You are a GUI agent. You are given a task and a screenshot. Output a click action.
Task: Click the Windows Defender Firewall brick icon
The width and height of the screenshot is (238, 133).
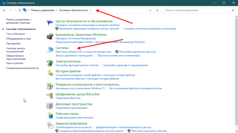(x=50, y=37)
